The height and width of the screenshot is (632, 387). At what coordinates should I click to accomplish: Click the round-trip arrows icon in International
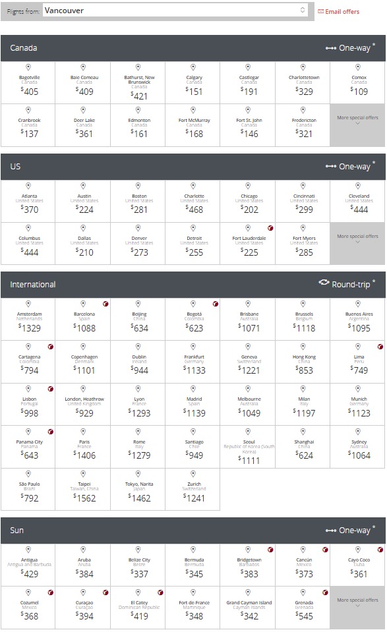(x=324, y=283)
